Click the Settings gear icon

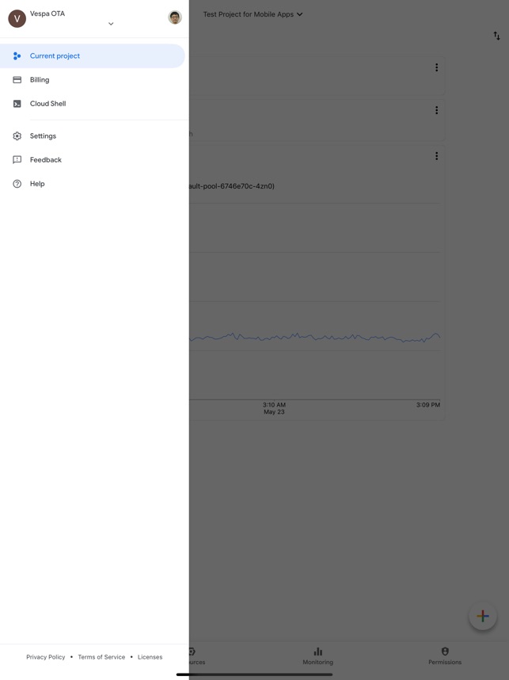[17, 136]
